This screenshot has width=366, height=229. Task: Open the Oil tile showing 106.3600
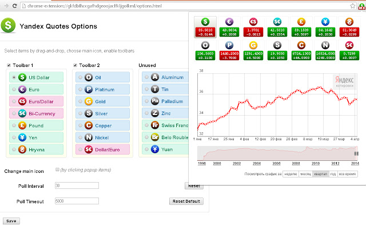[205, 50]
